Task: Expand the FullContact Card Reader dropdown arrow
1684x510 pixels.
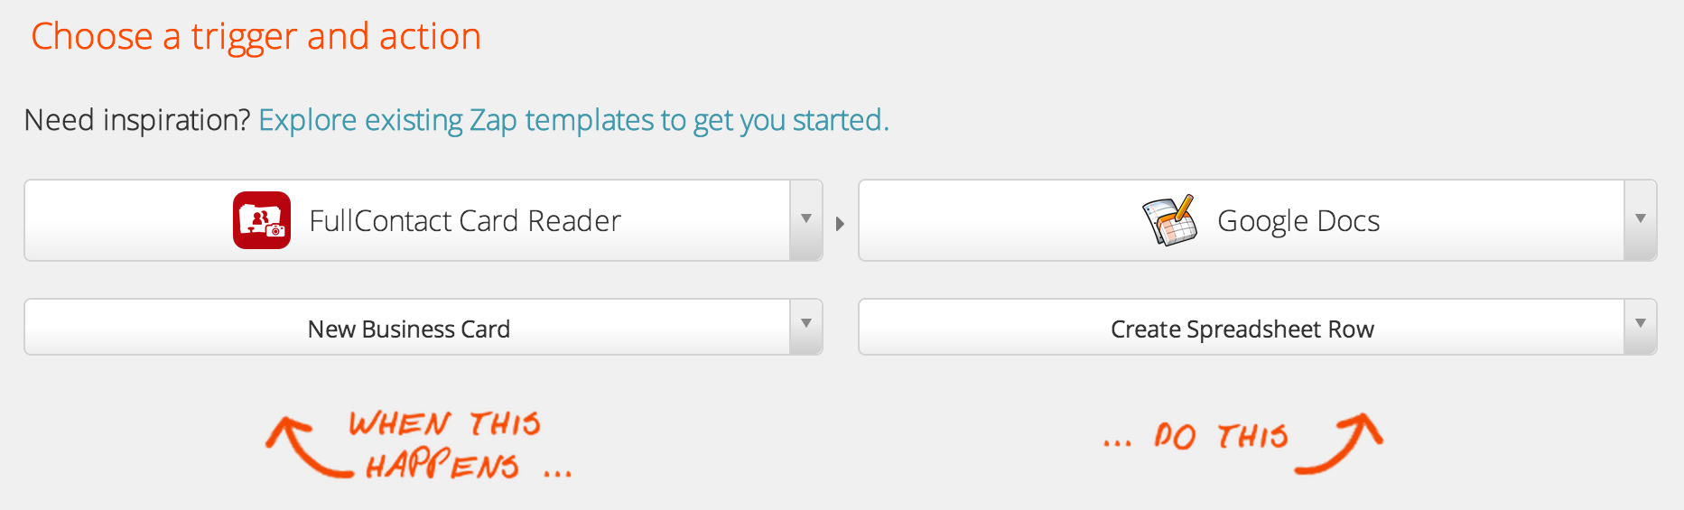Action: (x=806, y=219)
